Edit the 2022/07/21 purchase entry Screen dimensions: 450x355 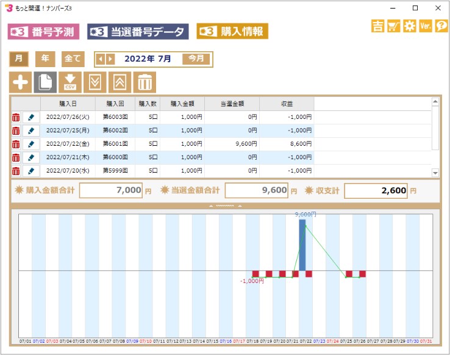[x=31, y=157]
